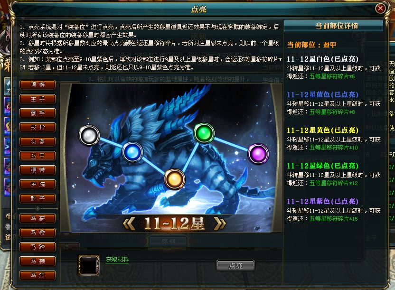The image size is (395, 290).
Task: Click the 点亮 button
Action: (235, 266)
